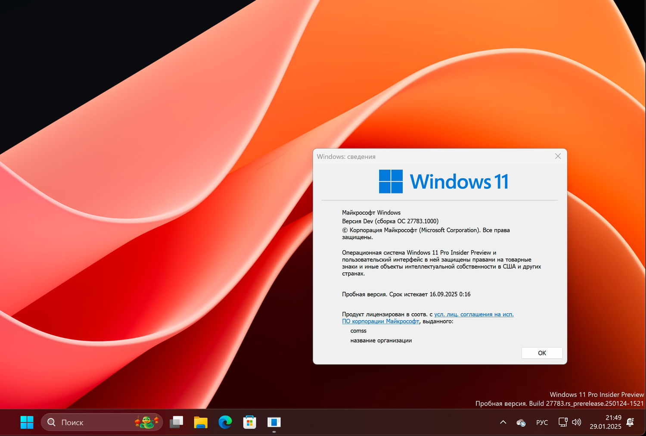Expand the hidden system tray icons

tap(503, 422)
